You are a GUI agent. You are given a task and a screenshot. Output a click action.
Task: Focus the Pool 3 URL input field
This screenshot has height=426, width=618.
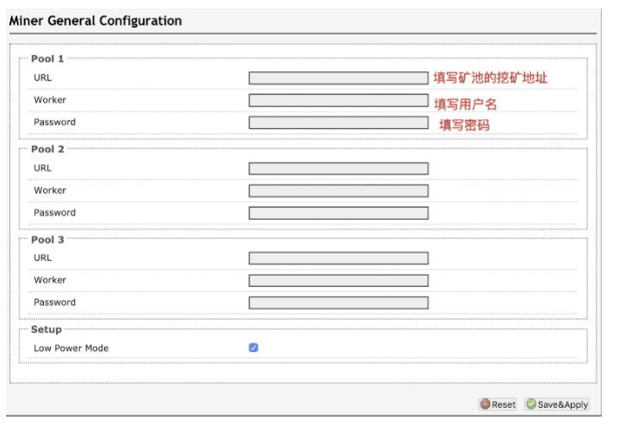(x=339, y=259)
